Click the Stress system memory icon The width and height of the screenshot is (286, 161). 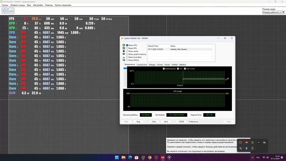[x=124, y=54]
